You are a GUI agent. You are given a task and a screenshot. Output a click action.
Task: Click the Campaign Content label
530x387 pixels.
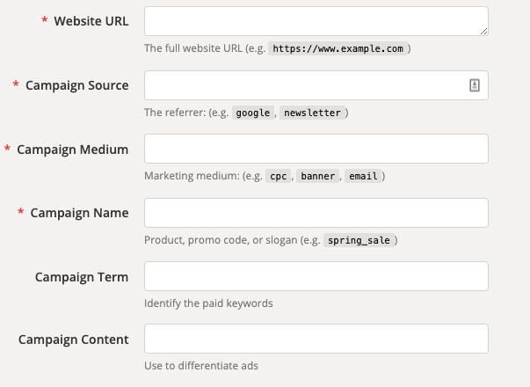[x=74, y=340]
